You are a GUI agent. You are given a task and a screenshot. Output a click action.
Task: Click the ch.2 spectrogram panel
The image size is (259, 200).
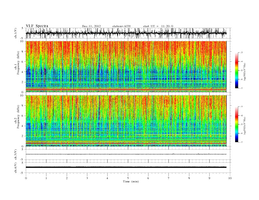point(126,121)
